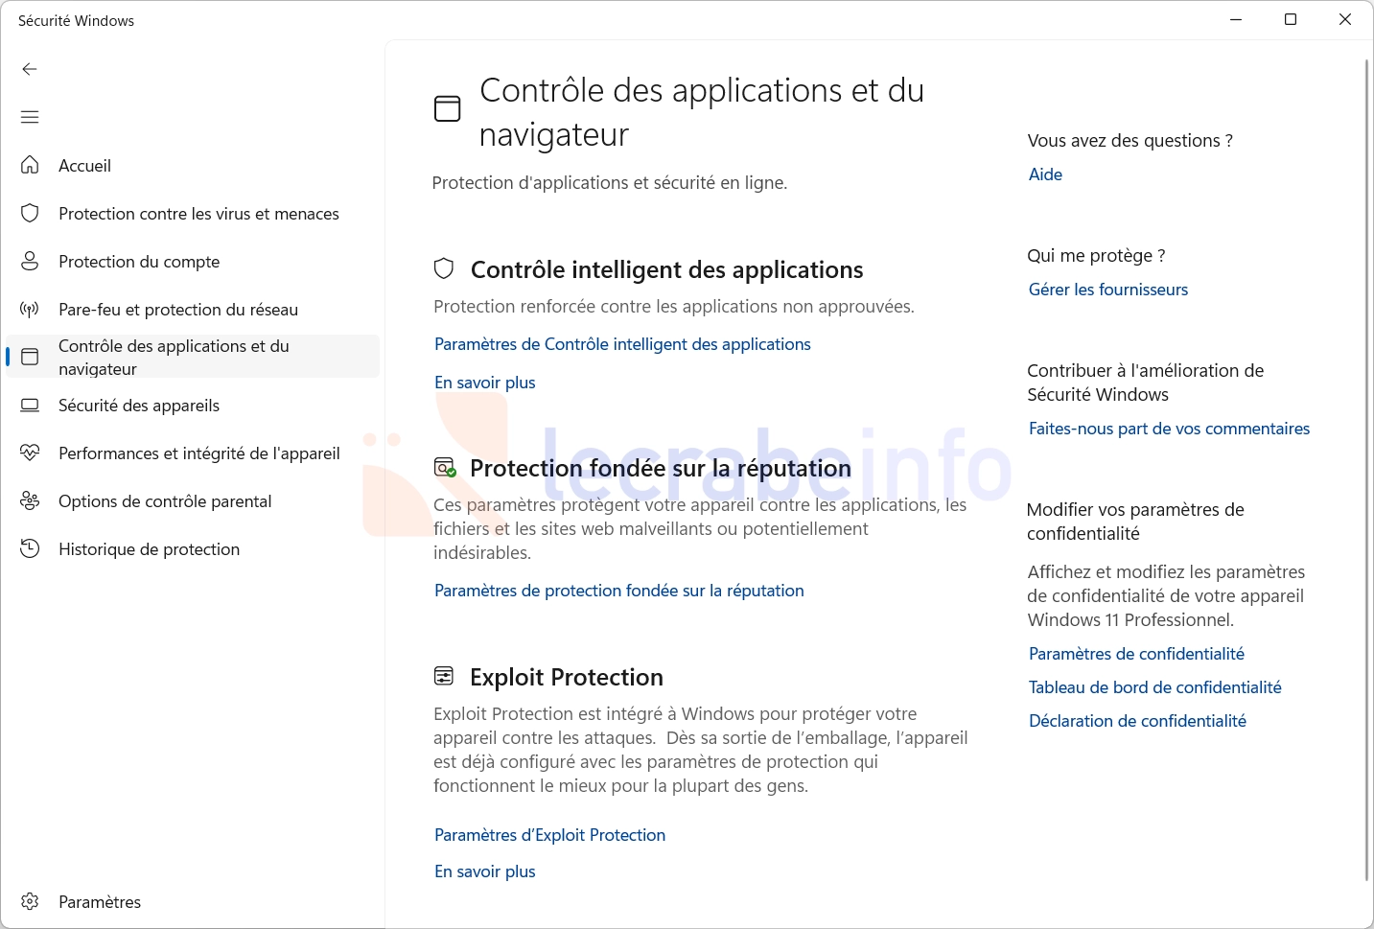The width and height of the screenshot is (1374, 929).
Task: Click the Accueil home icon
Action: pyautogui.click(x=30, y=165)
